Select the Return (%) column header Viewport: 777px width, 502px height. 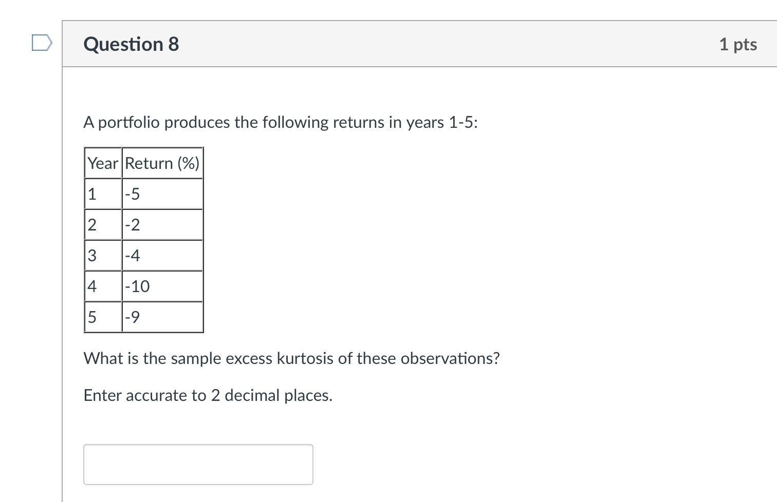pos(162,163)
